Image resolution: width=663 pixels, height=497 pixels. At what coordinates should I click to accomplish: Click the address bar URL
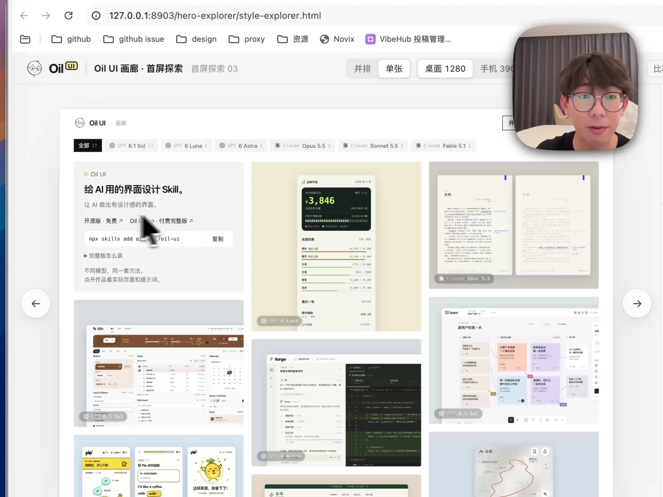coord(215,16)
